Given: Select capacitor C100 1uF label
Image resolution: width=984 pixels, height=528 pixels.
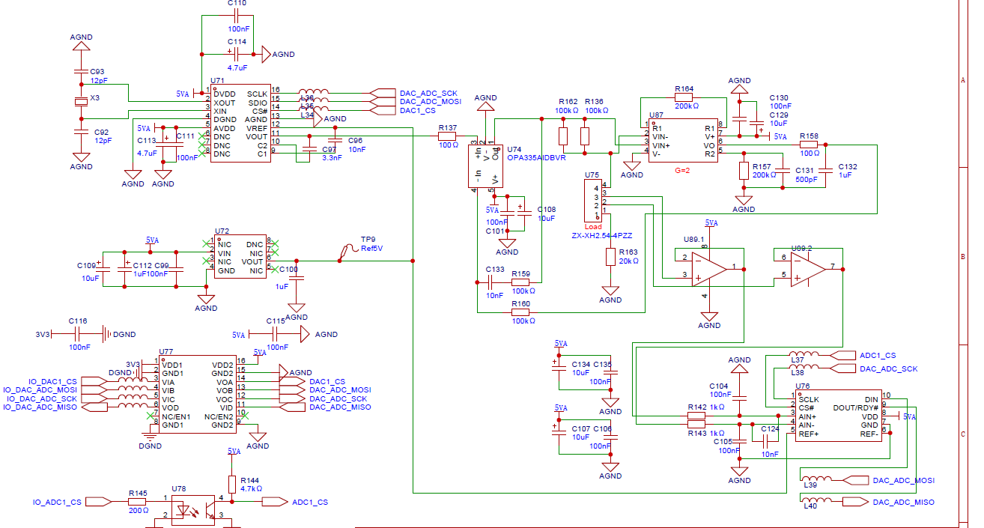Looking at the screenshot, I should [286, 277].
